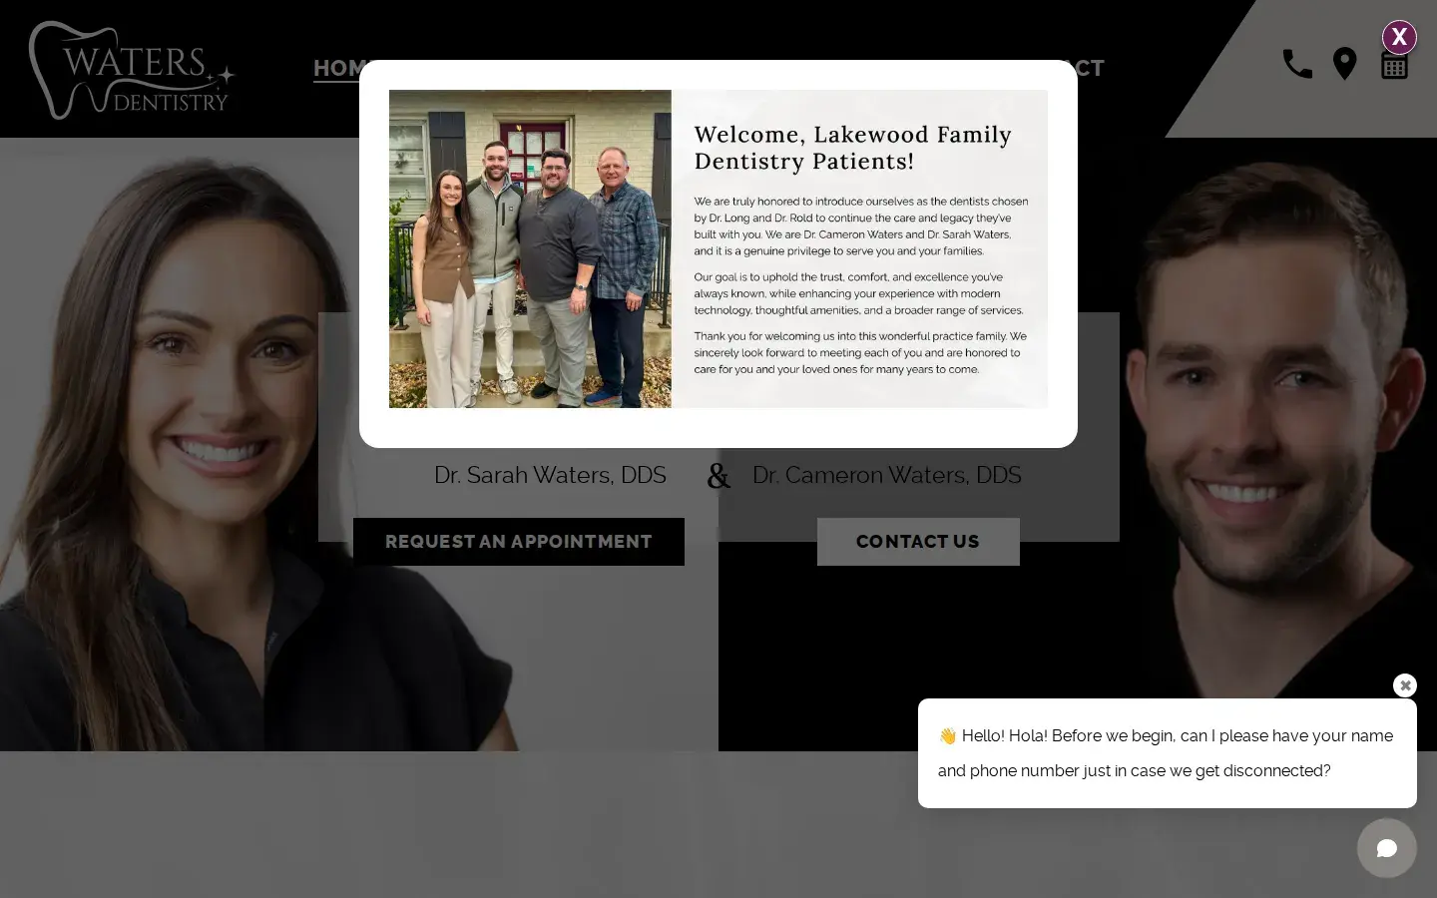This screenshot has width=1437, height=898.
Task: Select the Home menu item
Action: pos(337,68)
